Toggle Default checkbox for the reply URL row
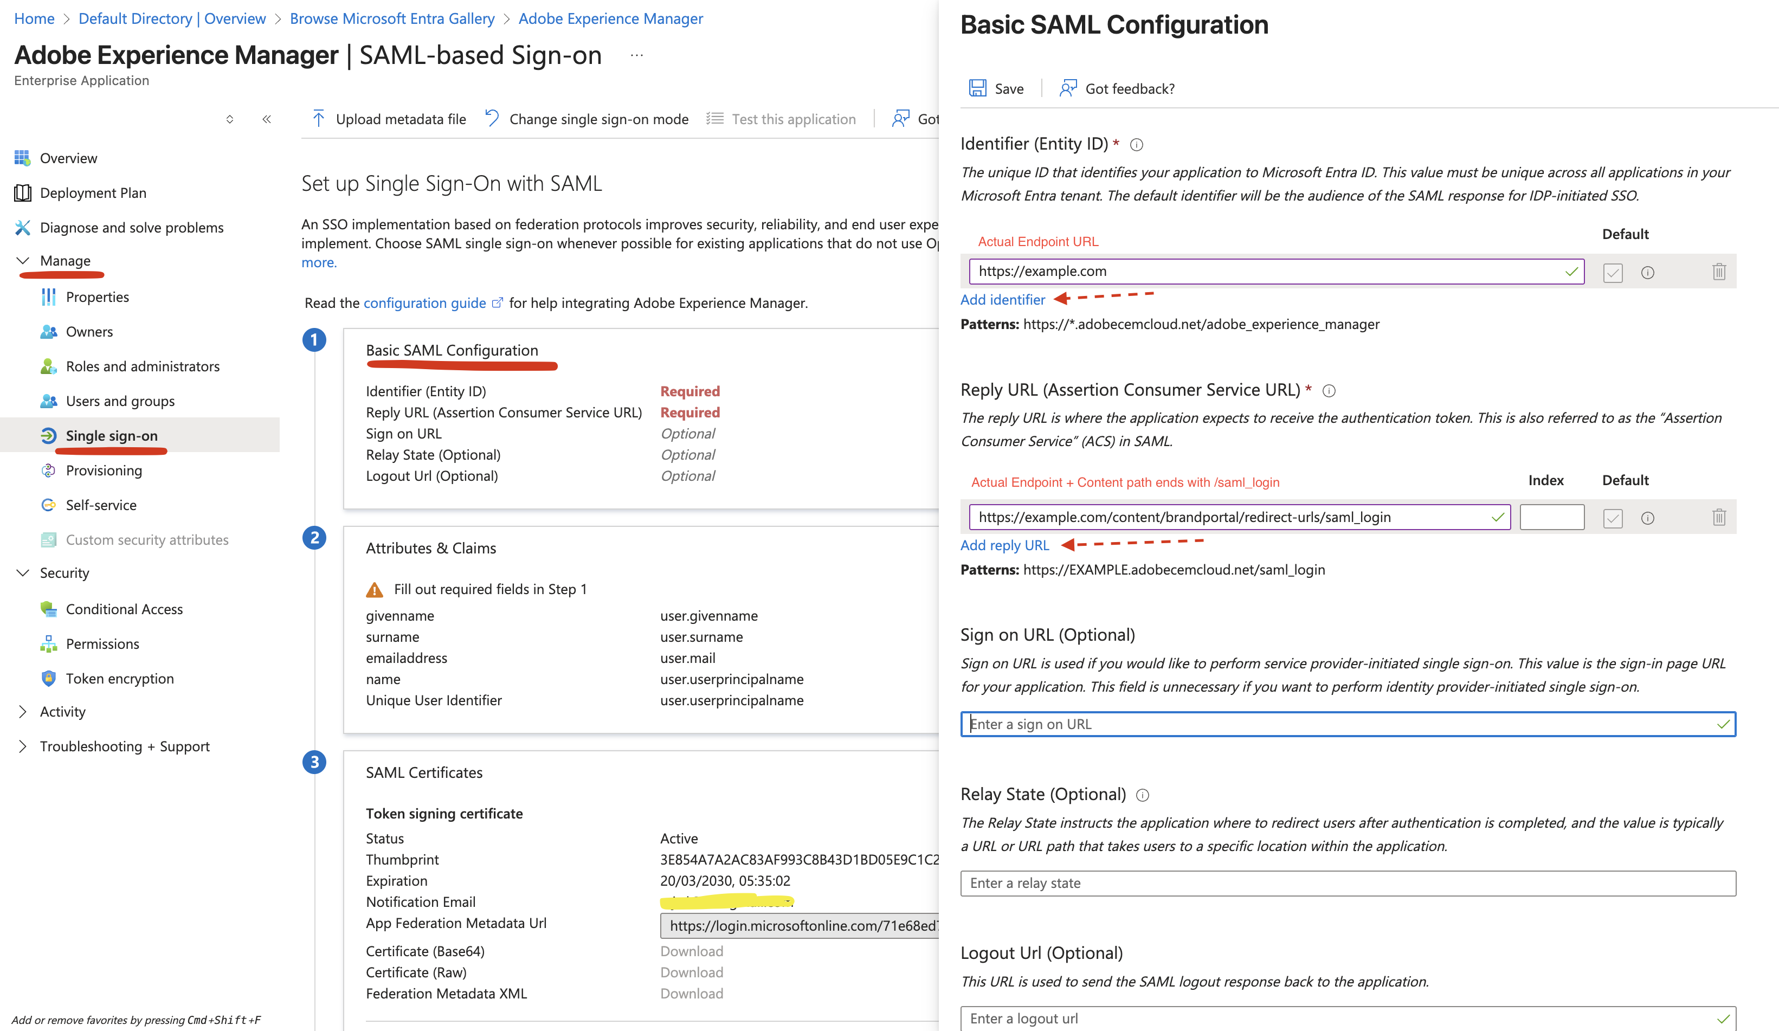This screenshot has height=1031, width=1779. tap(1613, 518)
